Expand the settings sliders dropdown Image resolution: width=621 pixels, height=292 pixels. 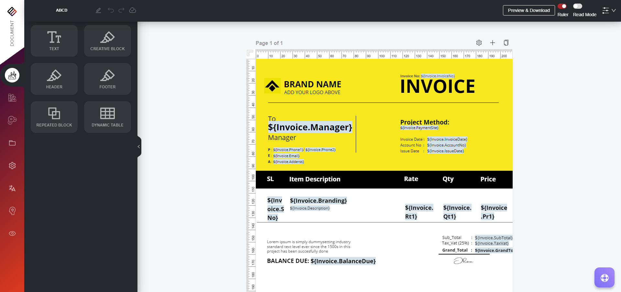pos(609,10)
